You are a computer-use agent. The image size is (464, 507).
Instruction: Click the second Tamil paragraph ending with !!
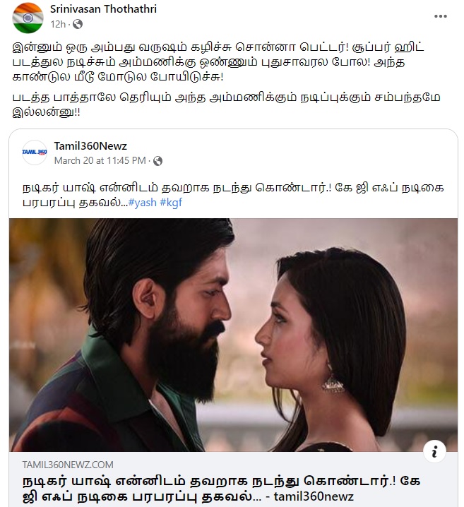point(226,105)
